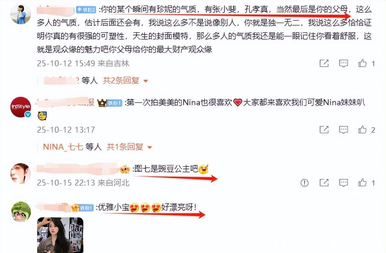The height and width of the screenshot is (253, 386).
Task: Share the comment from 河北
Action: pos(324,183)
